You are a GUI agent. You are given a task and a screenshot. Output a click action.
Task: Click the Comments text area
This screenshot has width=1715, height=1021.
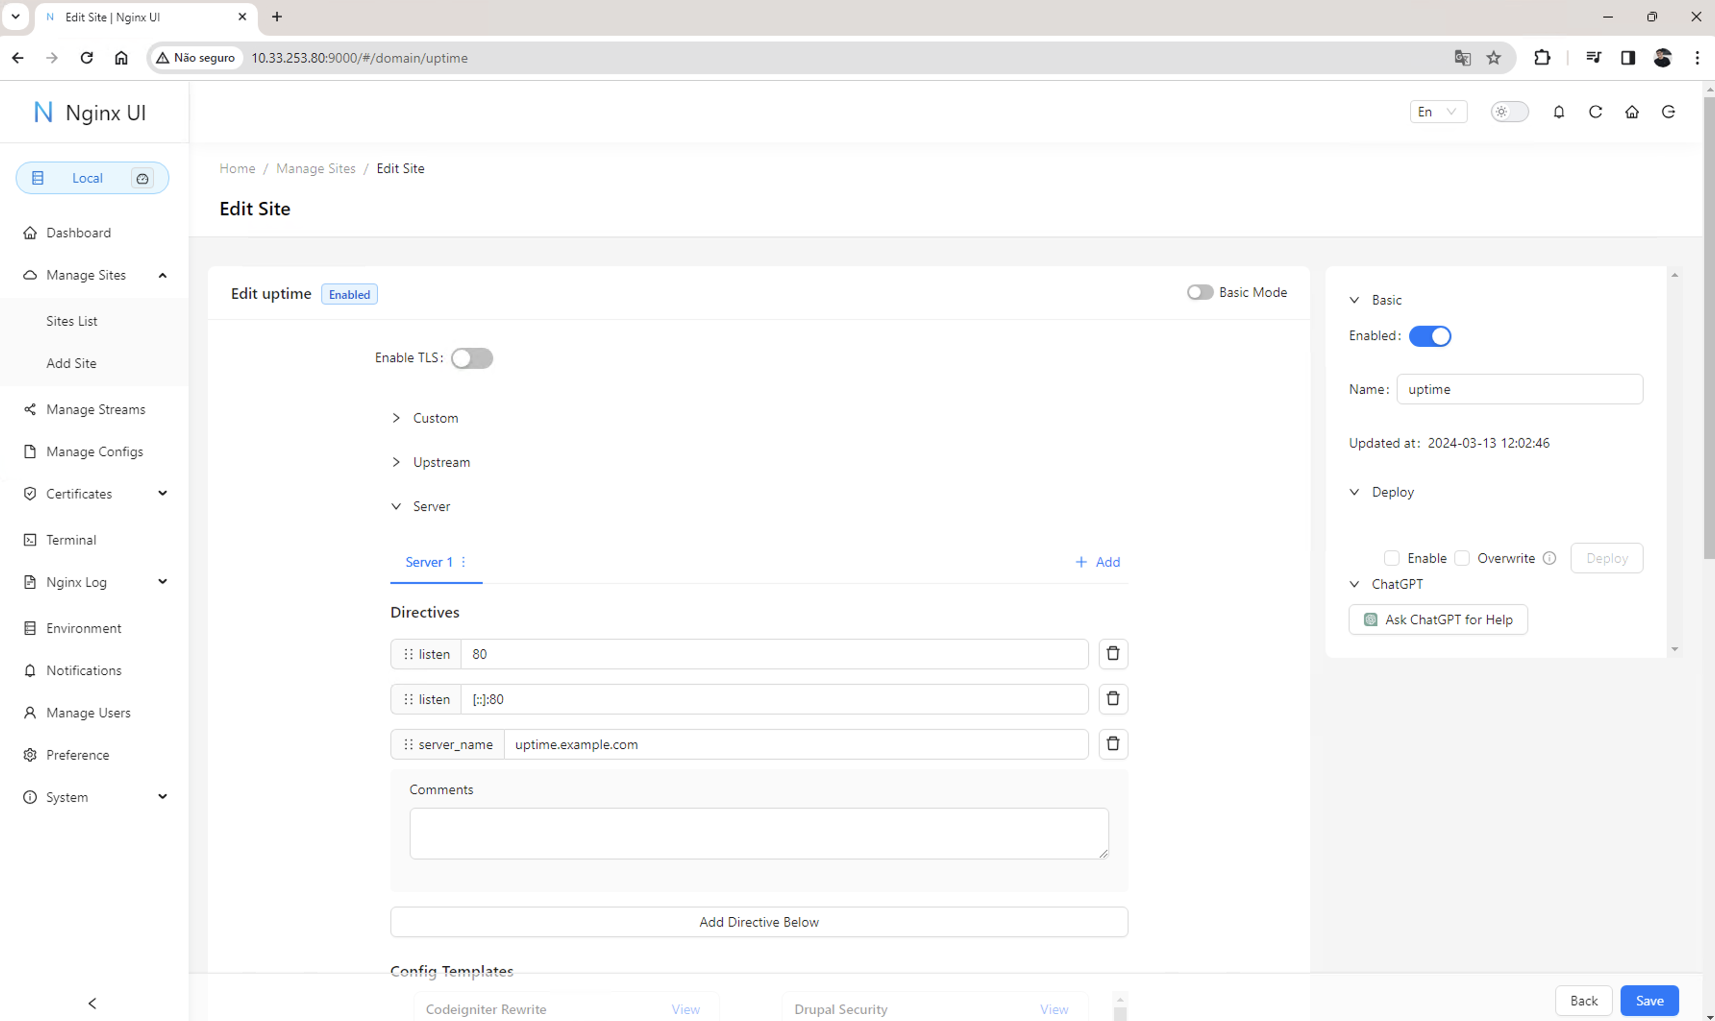[758, 833]
